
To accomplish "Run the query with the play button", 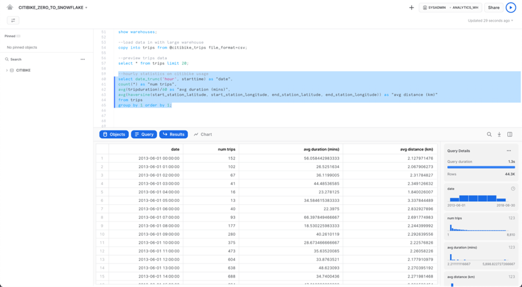I will point(511,8).
